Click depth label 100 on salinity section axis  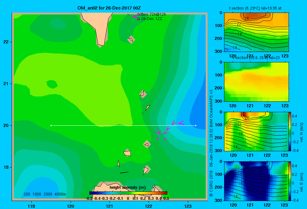point(218,75)
